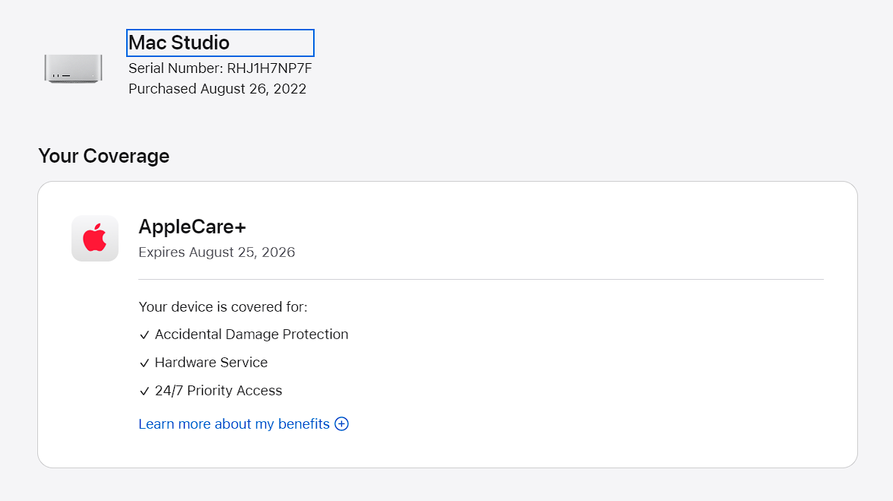The image size is (893, 501).
Task: Click the Purchased August 26, 2022 line
Action: tap(217, 89)
